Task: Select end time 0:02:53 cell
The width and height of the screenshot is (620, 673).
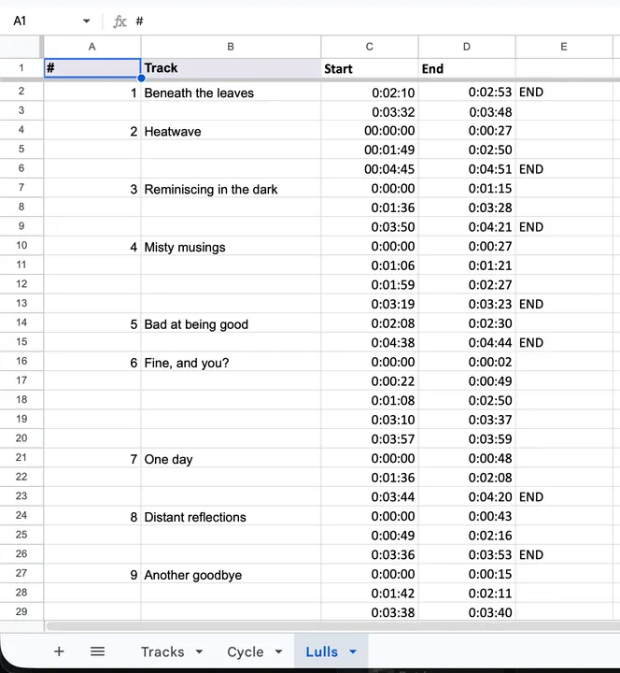Action: 467,93
